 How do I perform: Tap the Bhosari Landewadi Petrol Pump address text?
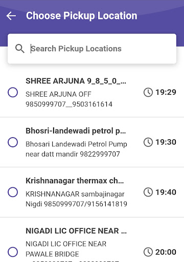coord(76,149)
